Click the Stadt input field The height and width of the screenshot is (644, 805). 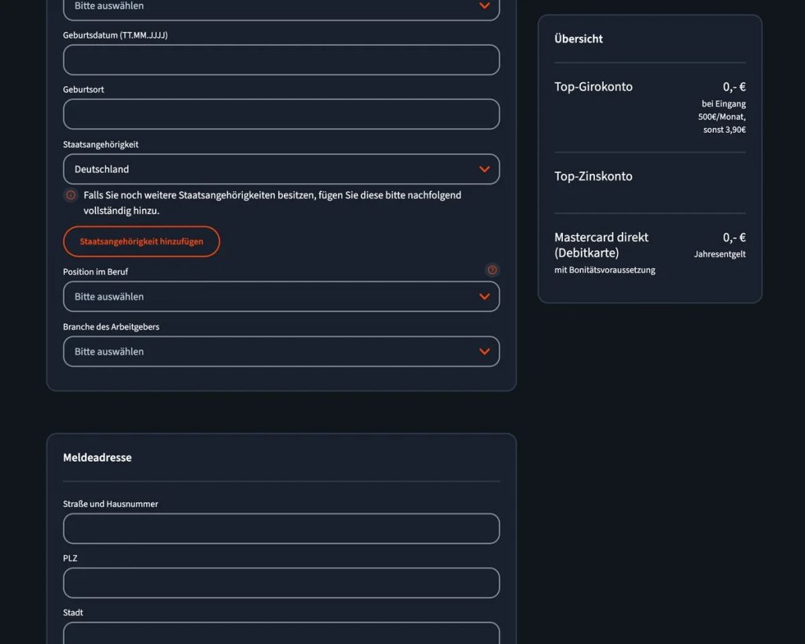pyautogui.click(x=281, y=633)
